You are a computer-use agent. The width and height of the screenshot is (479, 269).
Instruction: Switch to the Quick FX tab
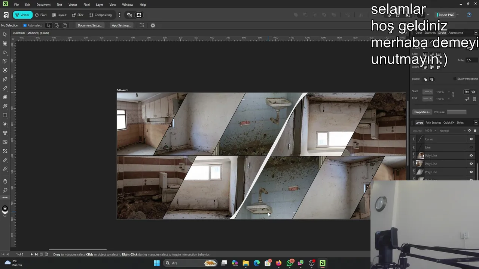coord(449,123)
